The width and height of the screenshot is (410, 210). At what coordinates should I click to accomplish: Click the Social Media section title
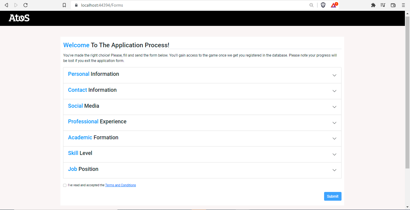click(x=84, y=106)
